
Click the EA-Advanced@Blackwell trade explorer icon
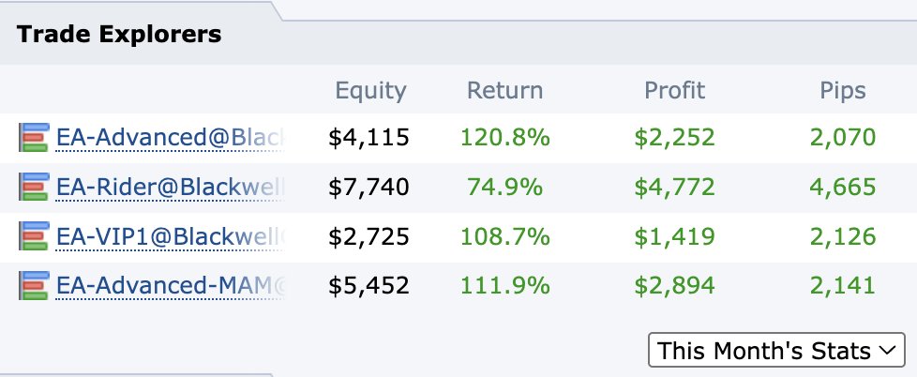(34, 137)
